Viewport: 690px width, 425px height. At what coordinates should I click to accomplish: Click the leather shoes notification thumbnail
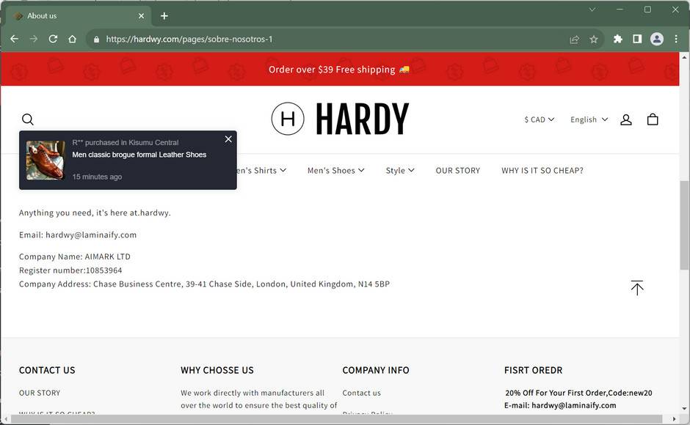[46, 159]
